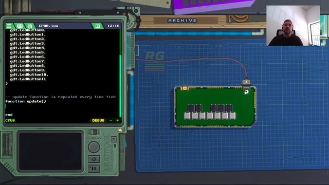
Task: Increase font size with plus button
Action: 117,120
